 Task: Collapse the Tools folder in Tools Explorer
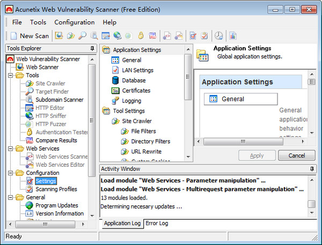point(11,76)
